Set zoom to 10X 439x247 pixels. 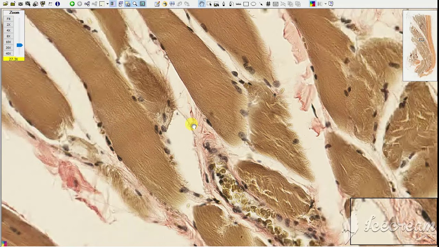tap(9, 42)
